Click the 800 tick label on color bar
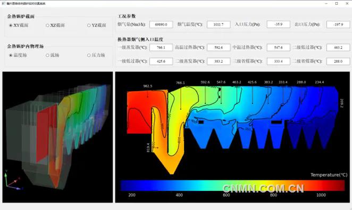Viewport: 352px width, 210px height. (x=273, y=195)
